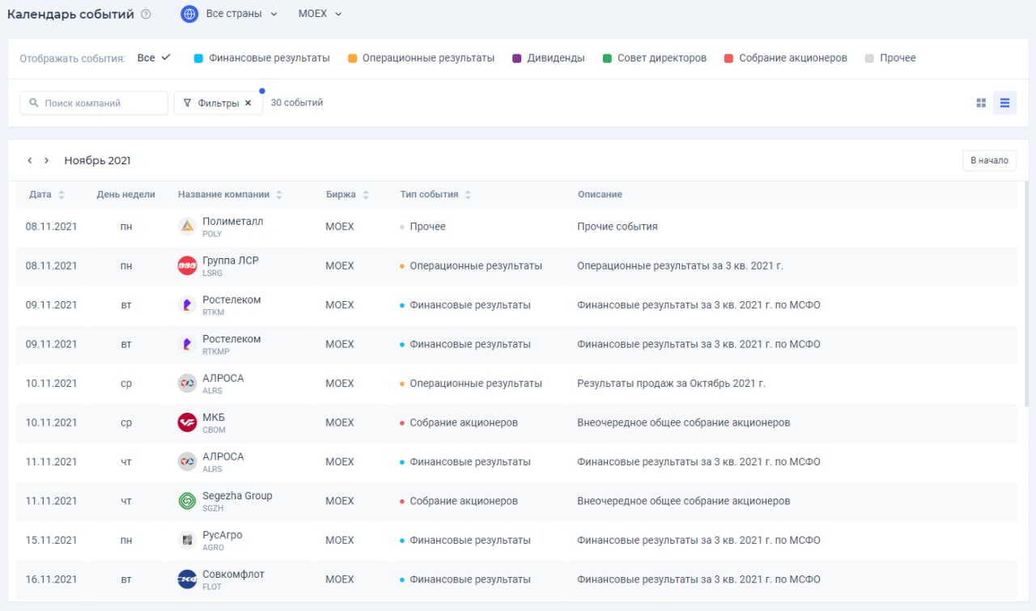This screenshot has width=1036, height=611.
Task: Focus the Поиск компаний search field
Action: tap(94, 103)
